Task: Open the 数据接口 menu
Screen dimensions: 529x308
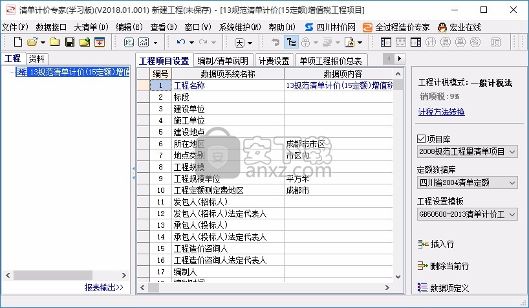Action: [51, 27]
